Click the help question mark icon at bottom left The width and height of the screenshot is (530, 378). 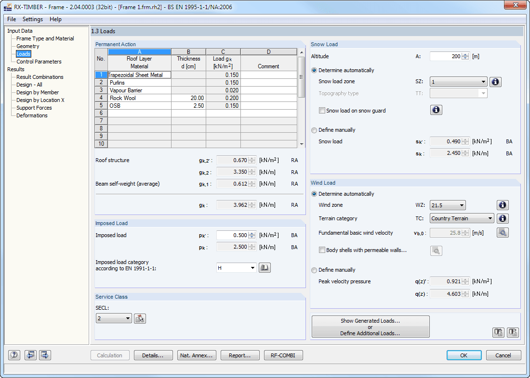(14, 355)
